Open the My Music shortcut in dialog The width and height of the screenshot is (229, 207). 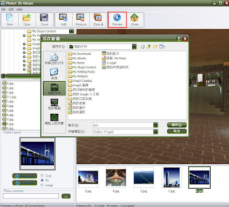(x=114, y=58)
